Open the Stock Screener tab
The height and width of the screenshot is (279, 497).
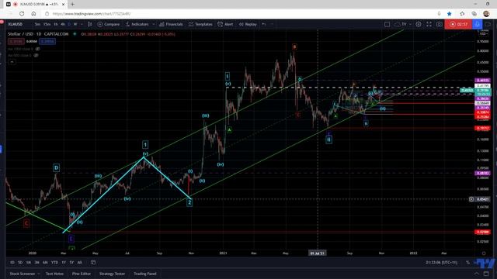coord(23,274)
